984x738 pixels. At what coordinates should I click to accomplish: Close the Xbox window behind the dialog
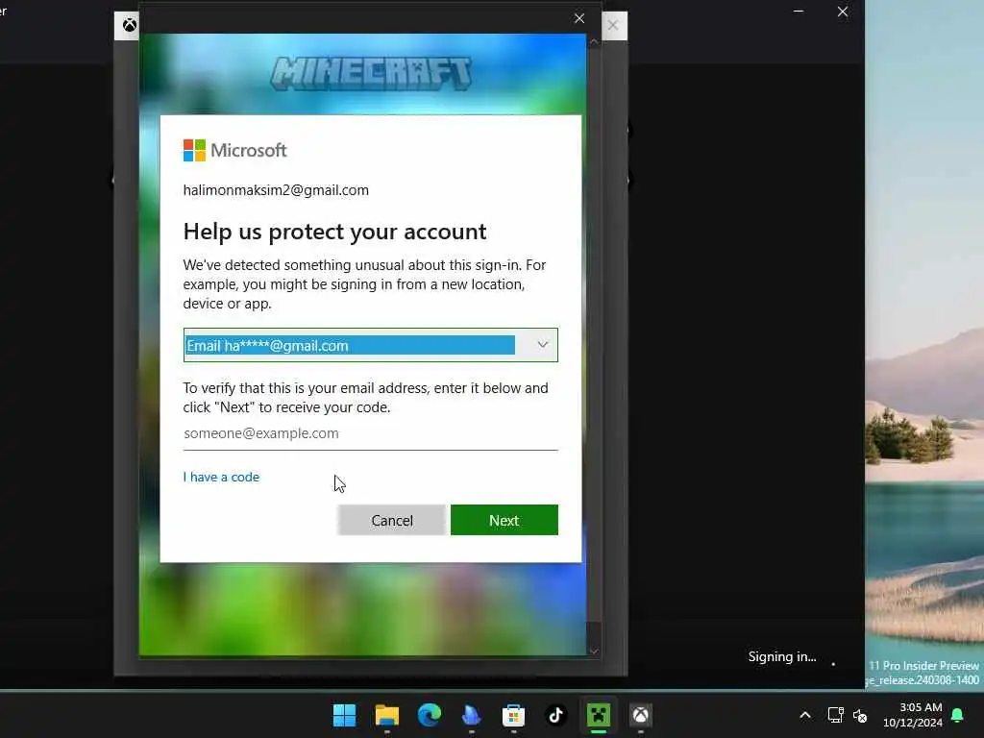point(613,26)
